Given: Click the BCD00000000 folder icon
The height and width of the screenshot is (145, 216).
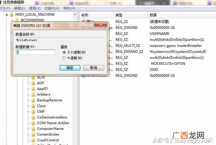Looking at the screenshot, I should 17,20.
